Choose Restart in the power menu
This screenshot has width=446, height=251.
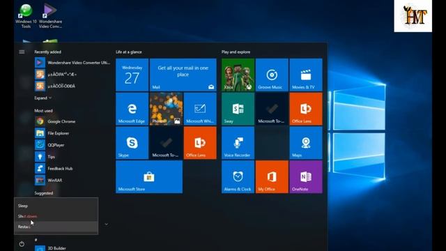(x=56, y=227)
